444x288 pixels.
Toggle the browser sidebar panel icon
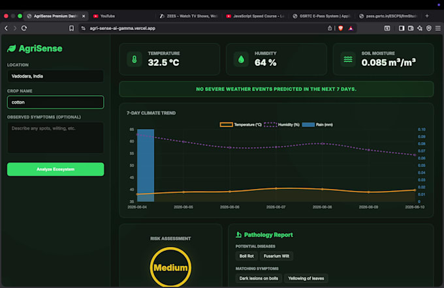[402, 28]
